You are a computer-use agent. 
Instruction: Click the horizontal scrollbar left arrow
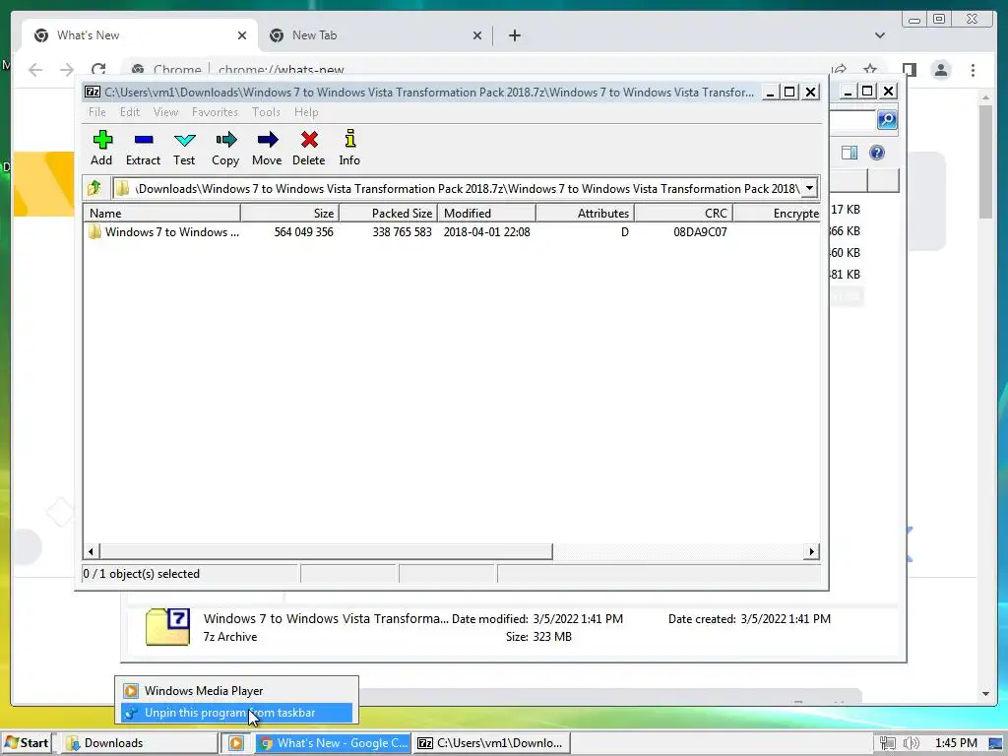(91, 551)
